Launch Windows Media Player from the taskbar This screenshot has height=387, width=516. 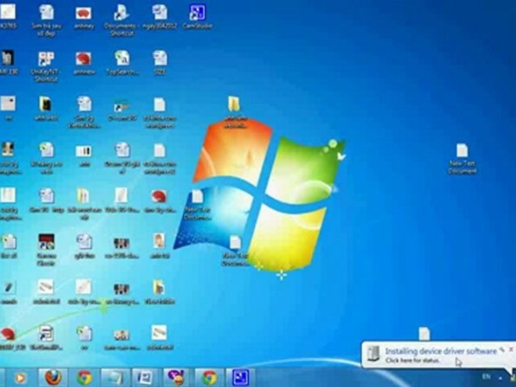pos(20,377)
